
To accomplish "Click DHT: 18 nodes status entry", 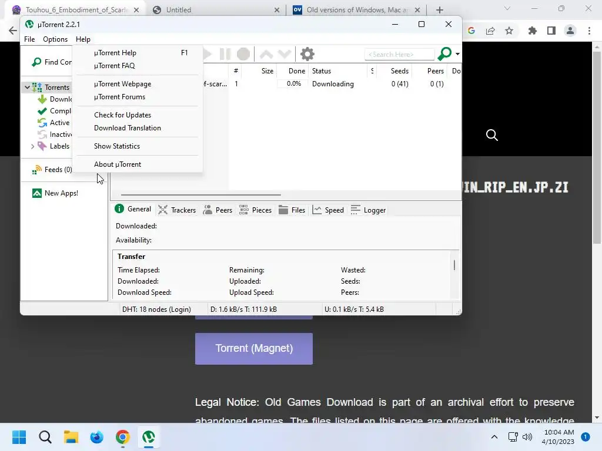I will pos(156,309).
